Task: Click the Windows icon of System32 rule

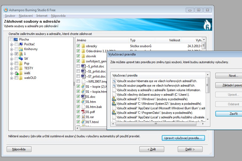Action: (x=114, y=104)
